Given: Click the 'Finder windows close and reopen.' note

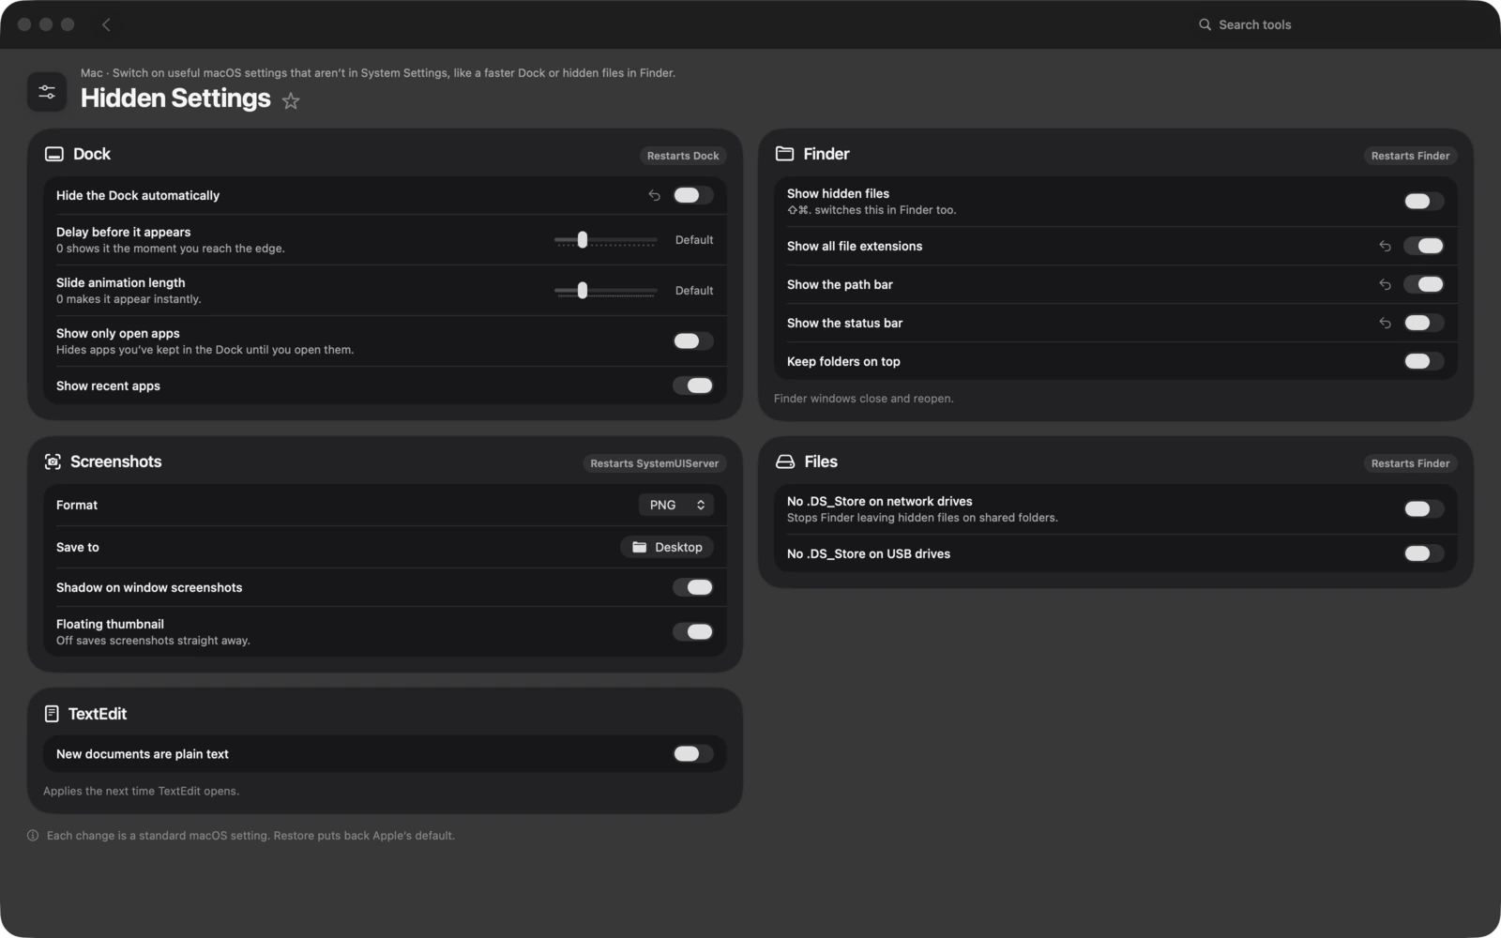Looking at the screenshot, I should click(x=864, y=399).
